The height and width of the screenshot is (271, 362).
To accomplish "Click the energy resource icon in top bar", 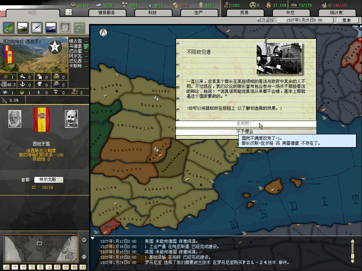I will (x=74, y=5).
